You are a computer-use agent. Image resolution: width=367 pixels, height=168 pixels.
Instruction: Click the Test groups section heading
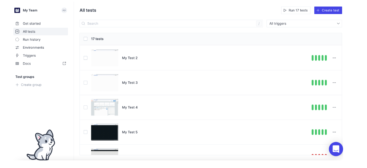click(x=25, y=77)
